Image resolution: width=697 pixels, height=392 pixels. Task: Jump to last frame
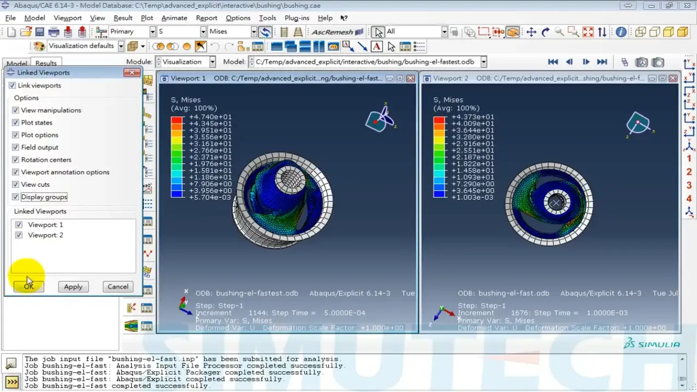tap(602, 62)
